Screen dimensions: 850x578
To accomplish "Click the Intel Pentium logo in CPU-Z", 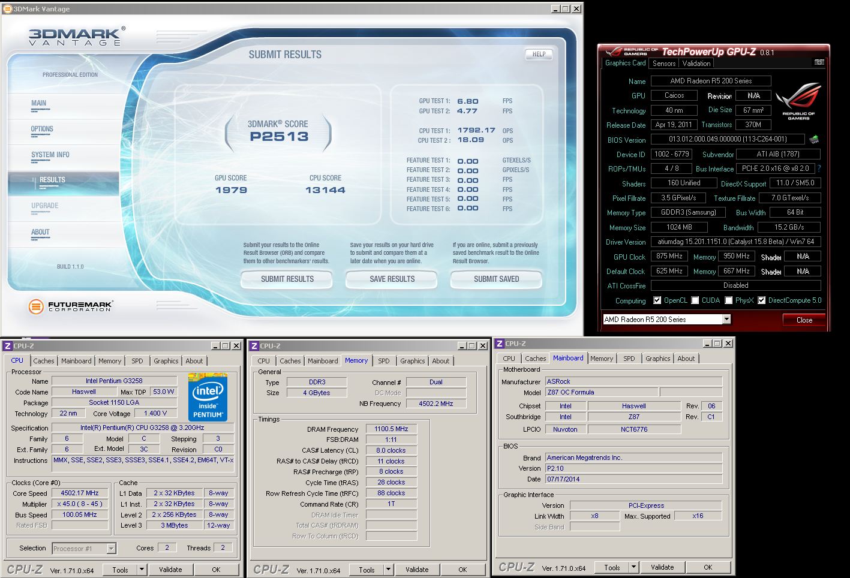I will [208, 396].
